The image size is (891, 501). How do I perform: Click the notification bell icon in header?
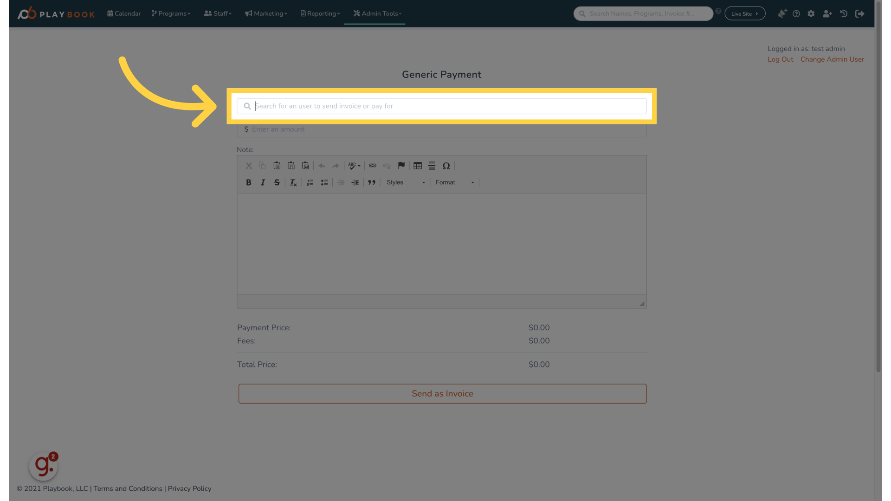(x=781, y=13)
